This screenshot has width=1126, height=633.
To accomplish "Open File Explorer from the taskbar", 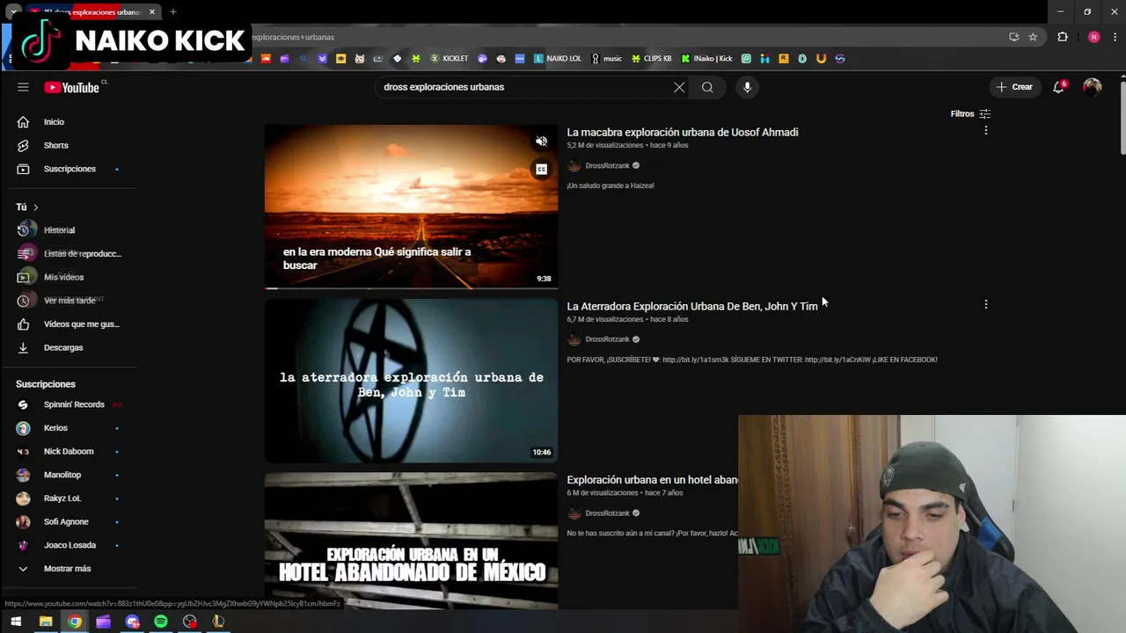I will pos(46,622).
